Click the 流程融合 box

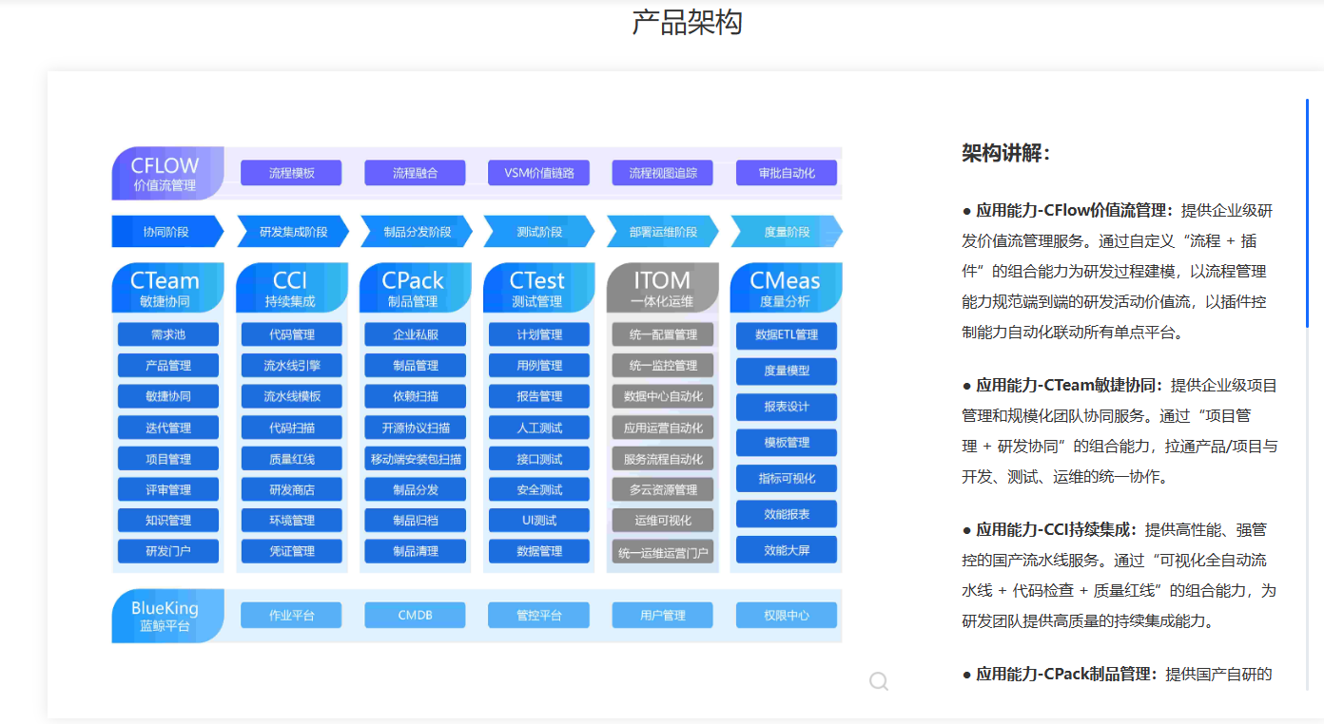pyautogui.click(x=416, y=173)
